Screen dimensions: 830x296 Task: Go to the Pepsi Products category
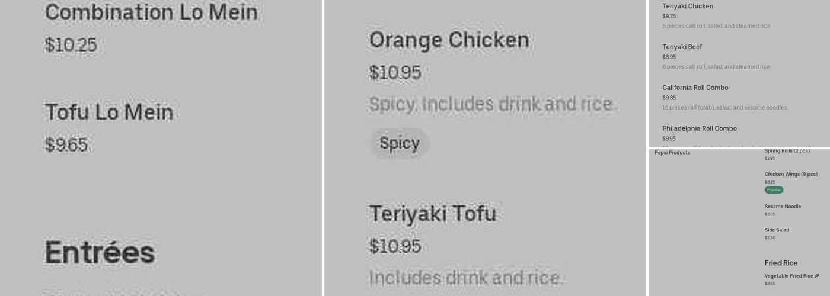click(x=672, y=153)
